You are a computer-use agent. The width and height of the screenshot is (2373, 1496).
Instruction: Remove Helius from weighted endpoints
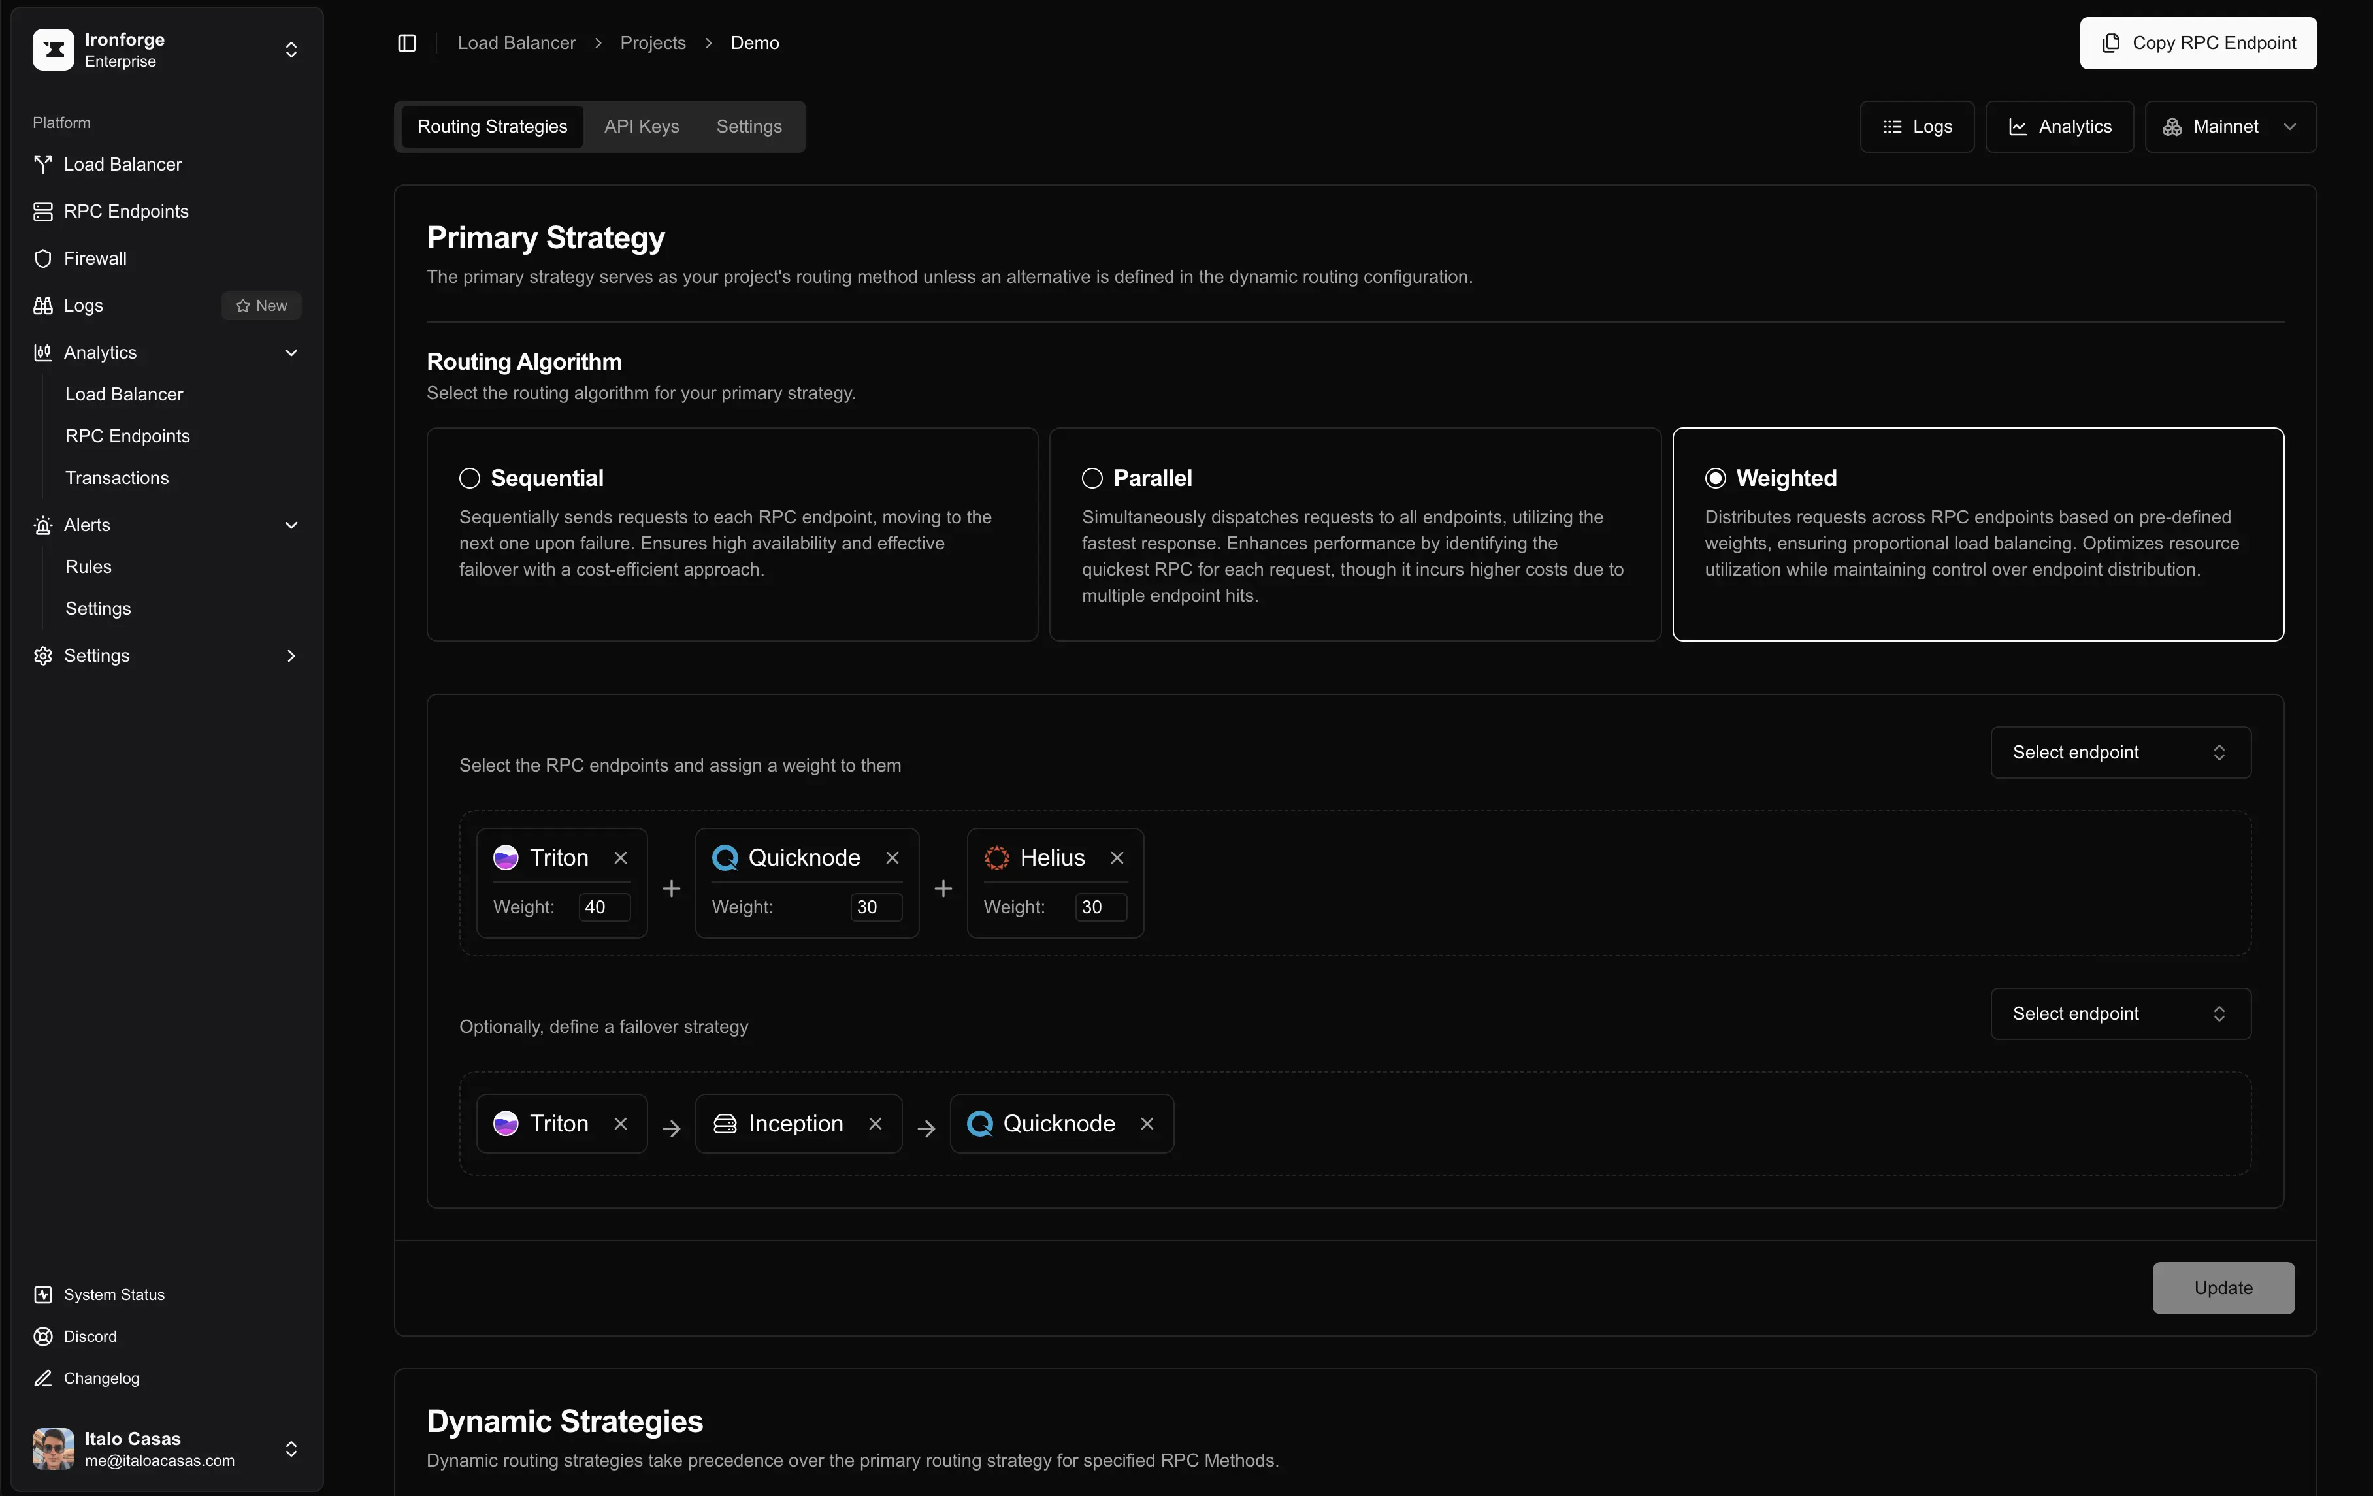[1117, 857]
